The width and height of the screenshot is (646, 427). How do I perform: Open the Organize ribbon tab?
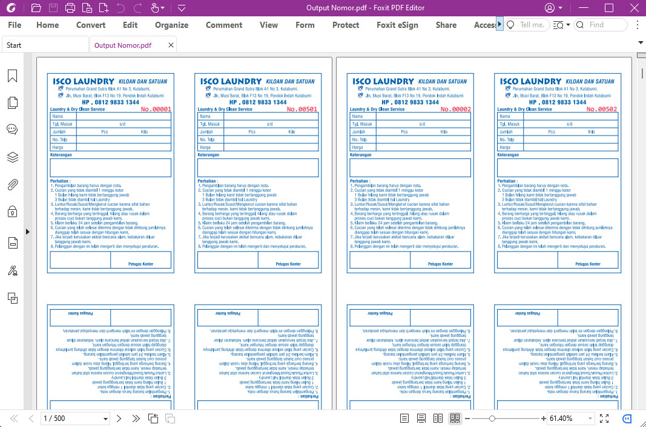pos(171,25)
